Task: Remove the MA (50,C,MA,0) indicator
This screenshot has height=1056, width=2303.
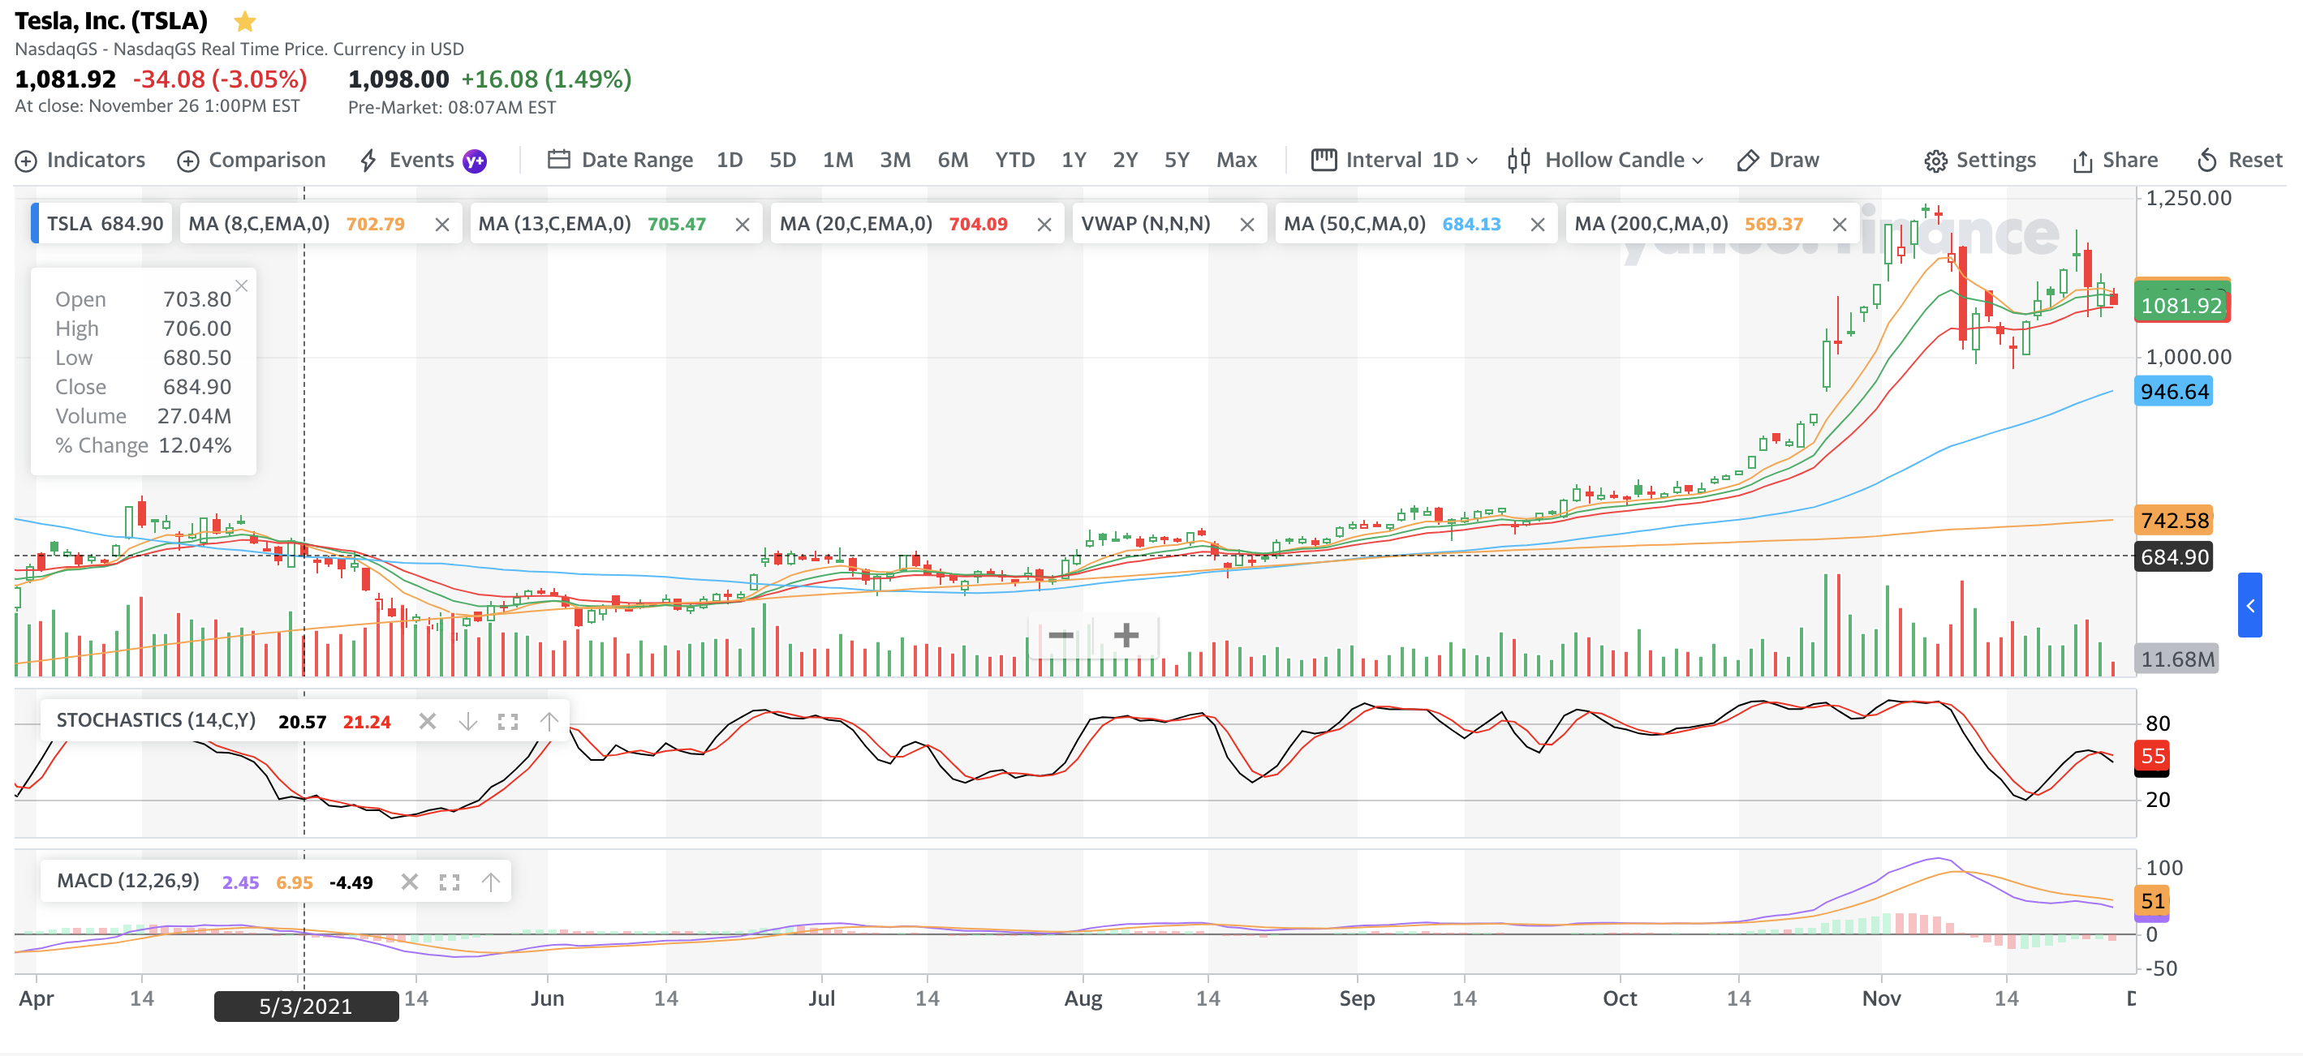Action: [1537, 224]
